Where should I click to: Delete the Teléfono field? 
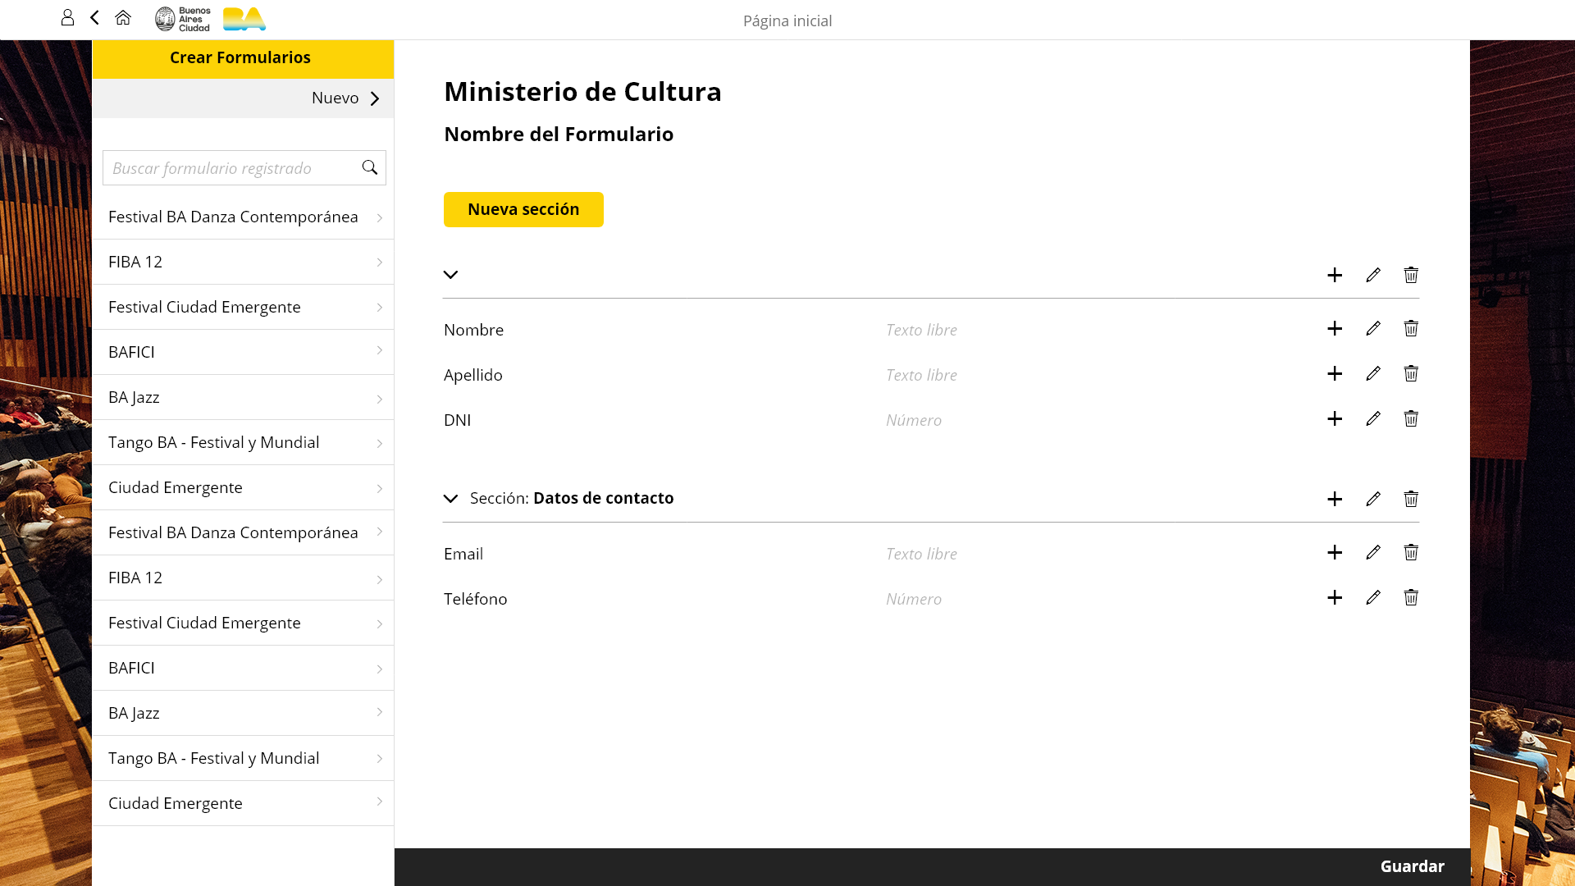(1411, 597)
